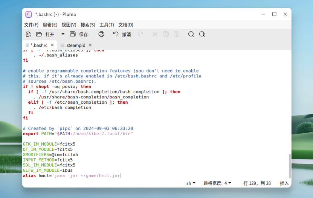
Task: Open the sh syntax language dropdown
Action: (x=191, y=183)
